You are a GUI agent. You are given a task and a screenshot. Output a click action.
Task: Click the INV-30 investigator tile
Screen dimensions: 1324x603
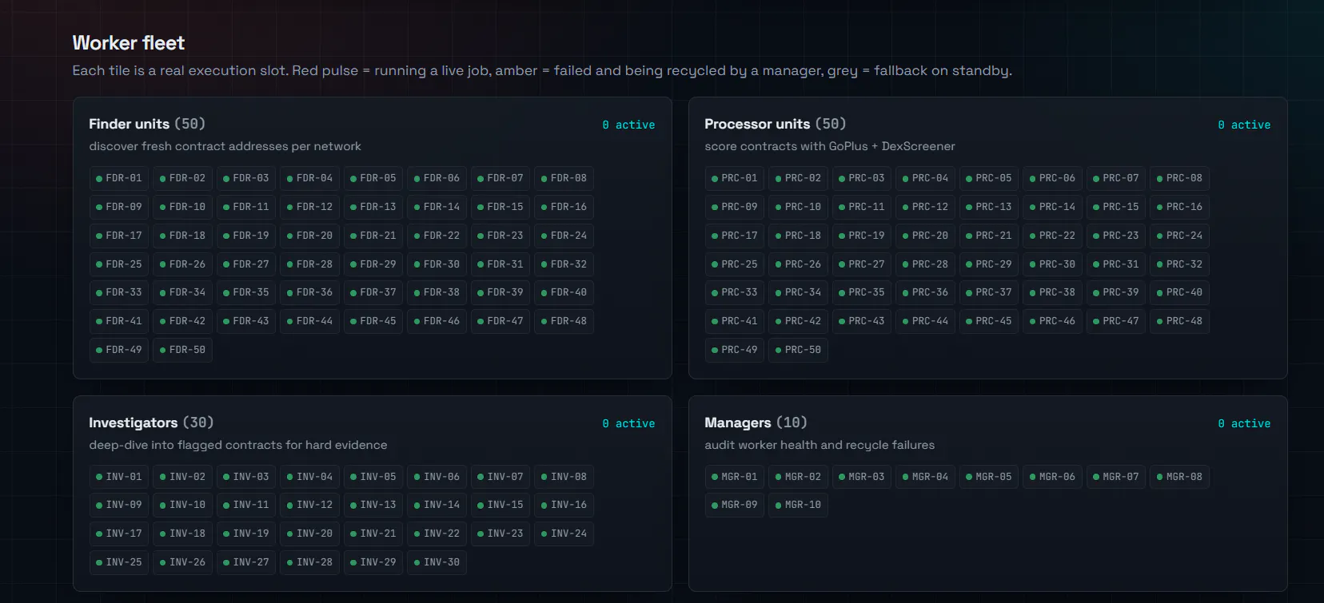point(437,562)
